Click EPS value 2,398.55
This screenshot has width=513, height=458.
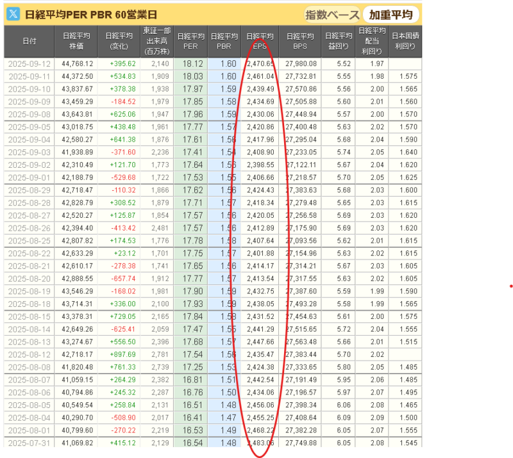coord(260,165)
